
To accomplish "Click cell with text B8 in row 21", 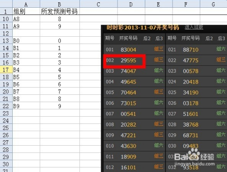I will (26, 99).
